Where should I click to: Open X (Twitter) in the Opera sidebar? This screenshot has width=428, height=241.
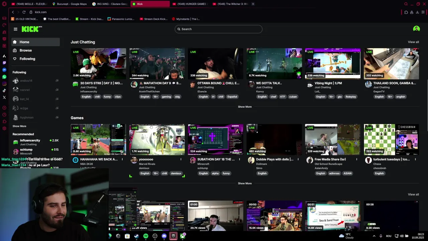(4, 97)
